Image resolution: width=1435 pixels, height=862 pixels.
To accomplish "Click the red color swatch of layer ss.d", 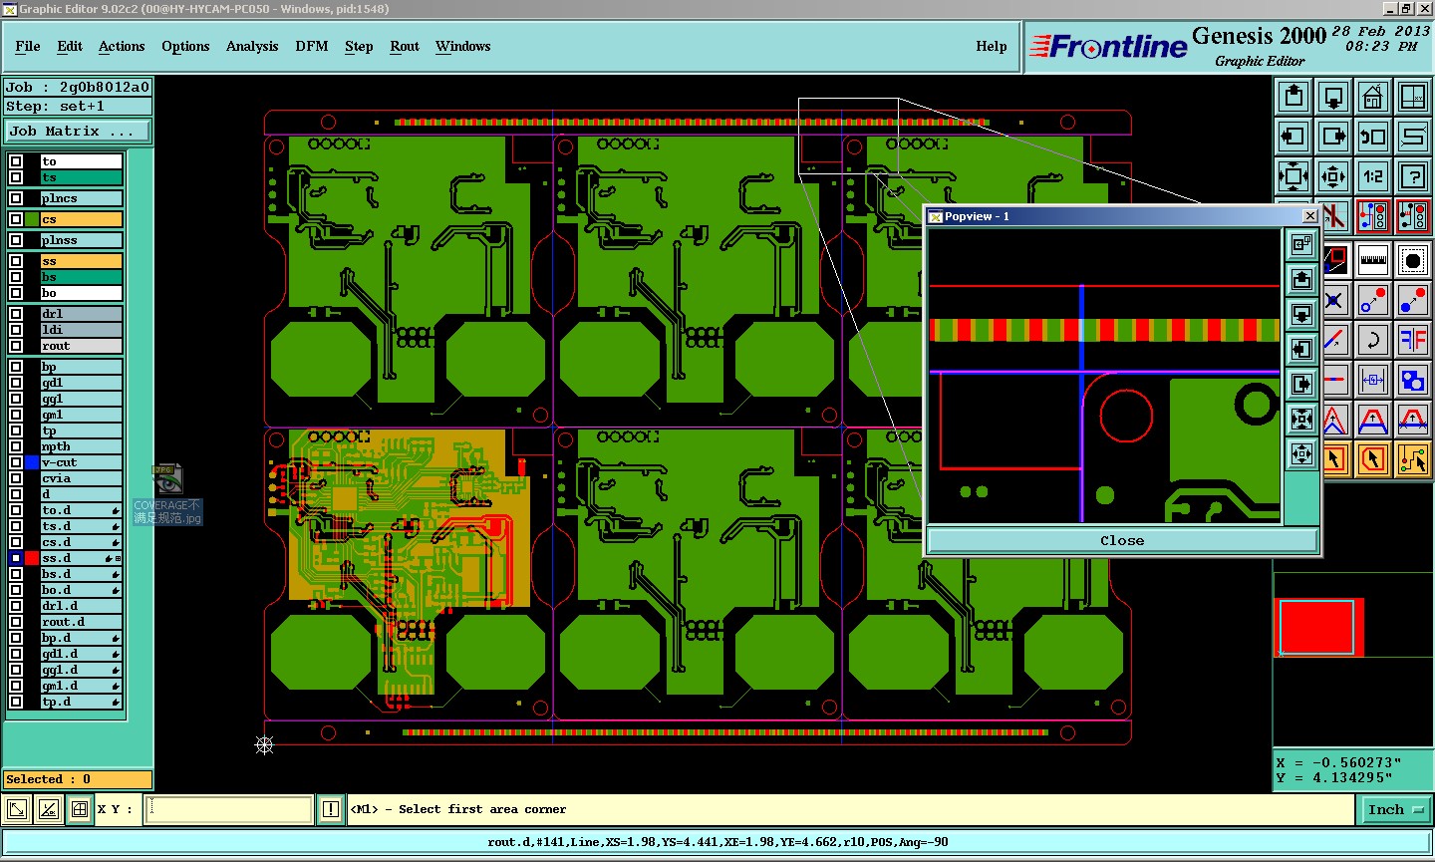I will pos(32,558).
